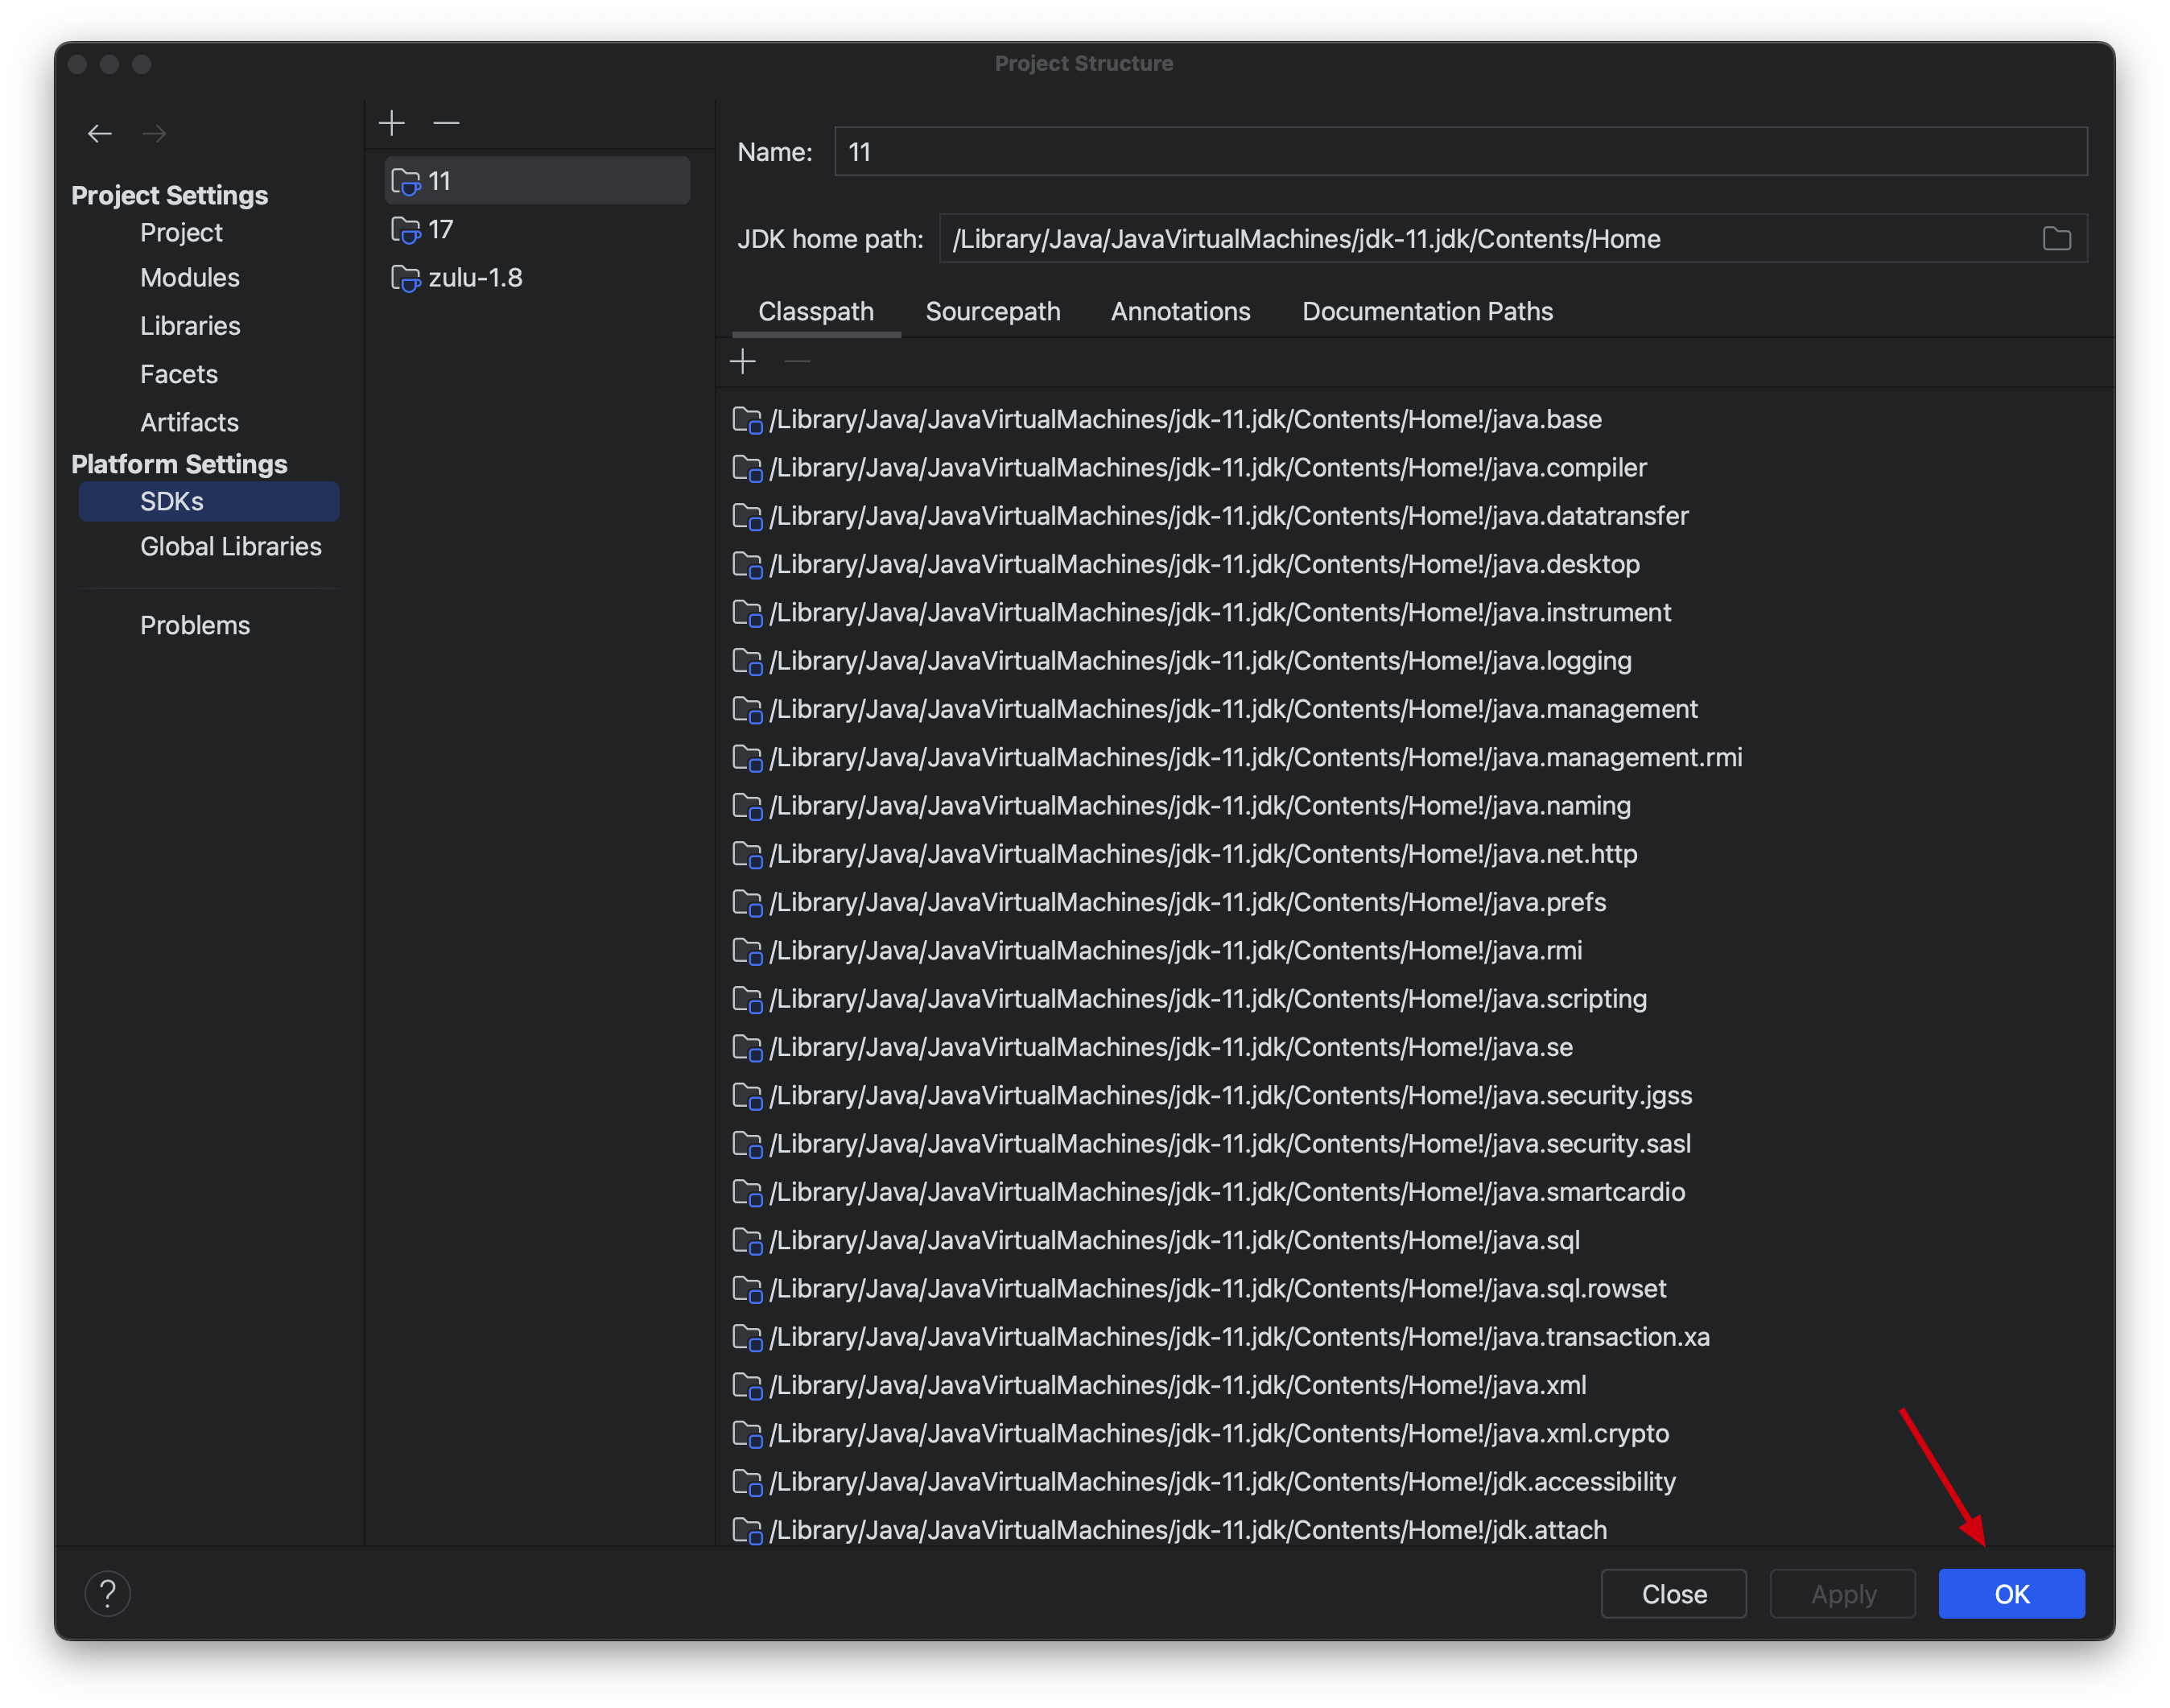Click zulu-1.8 SDK folder icon
This screenshot has width=2170, height=1708.
405,279
